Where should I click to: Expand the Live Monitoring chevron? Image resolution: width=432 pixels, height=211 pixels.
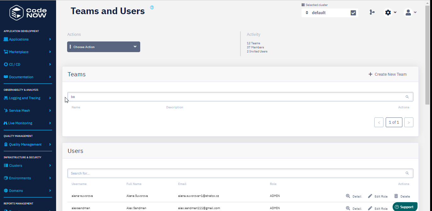click(x=50, y=123)
